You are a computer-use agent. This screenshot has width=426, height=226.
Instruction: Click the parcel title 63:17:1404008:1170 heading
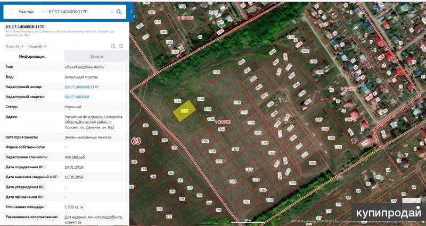(26, 27)
